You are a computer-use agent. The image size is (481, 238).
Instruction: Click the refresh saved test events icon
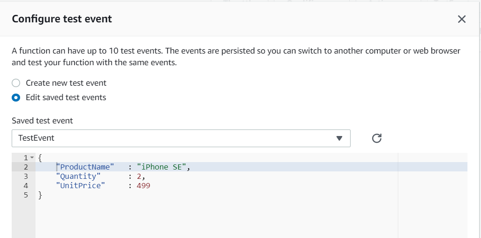[x=377, y=138]
